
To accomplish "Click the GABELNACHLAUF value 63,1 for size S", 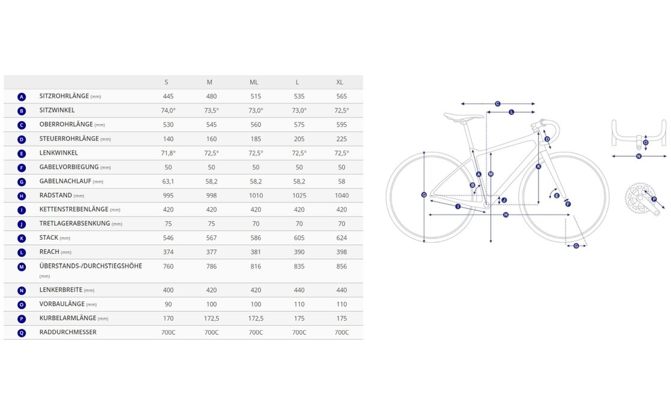I will (168, 182).
